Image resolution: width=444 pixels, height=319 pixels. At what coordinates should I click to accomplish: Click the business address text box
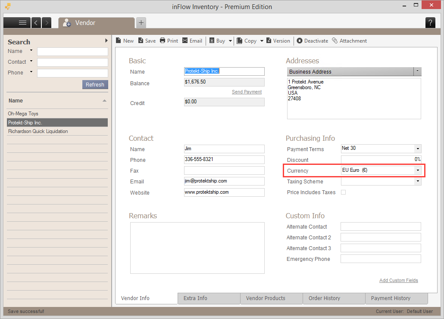[354, 99]
